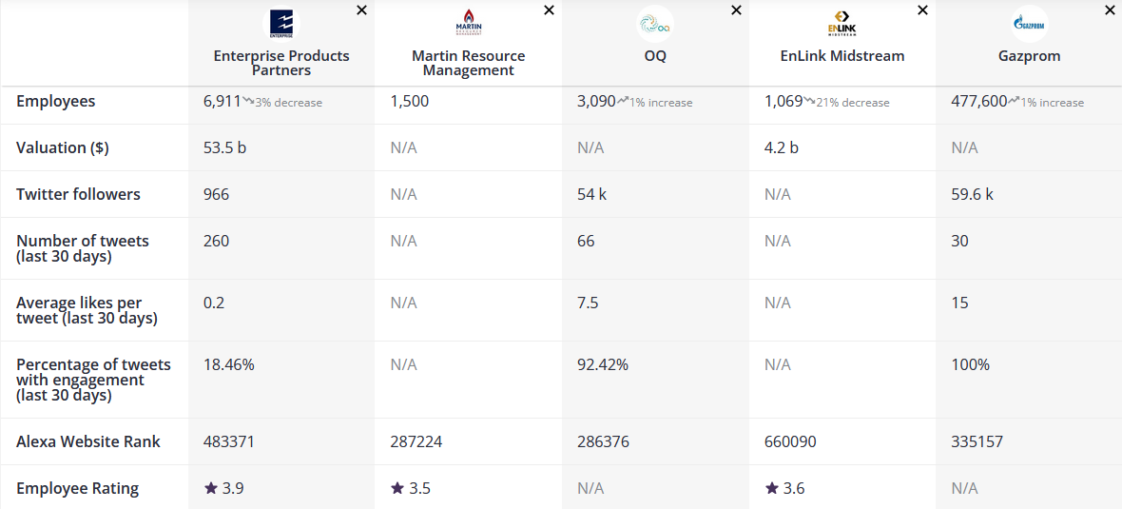
Task: Remove Gazprom from the comparison
Action: 1110,10
